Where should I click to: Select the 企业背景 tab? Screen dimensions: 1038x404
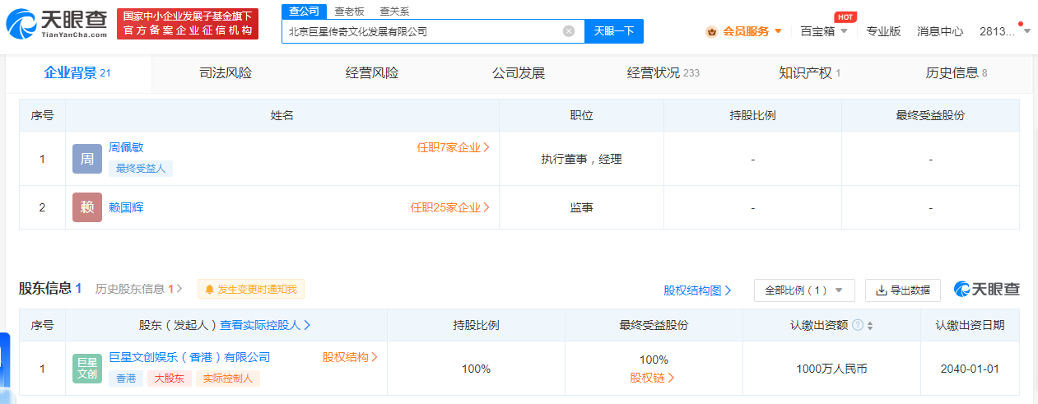click(x=77, y=73)
